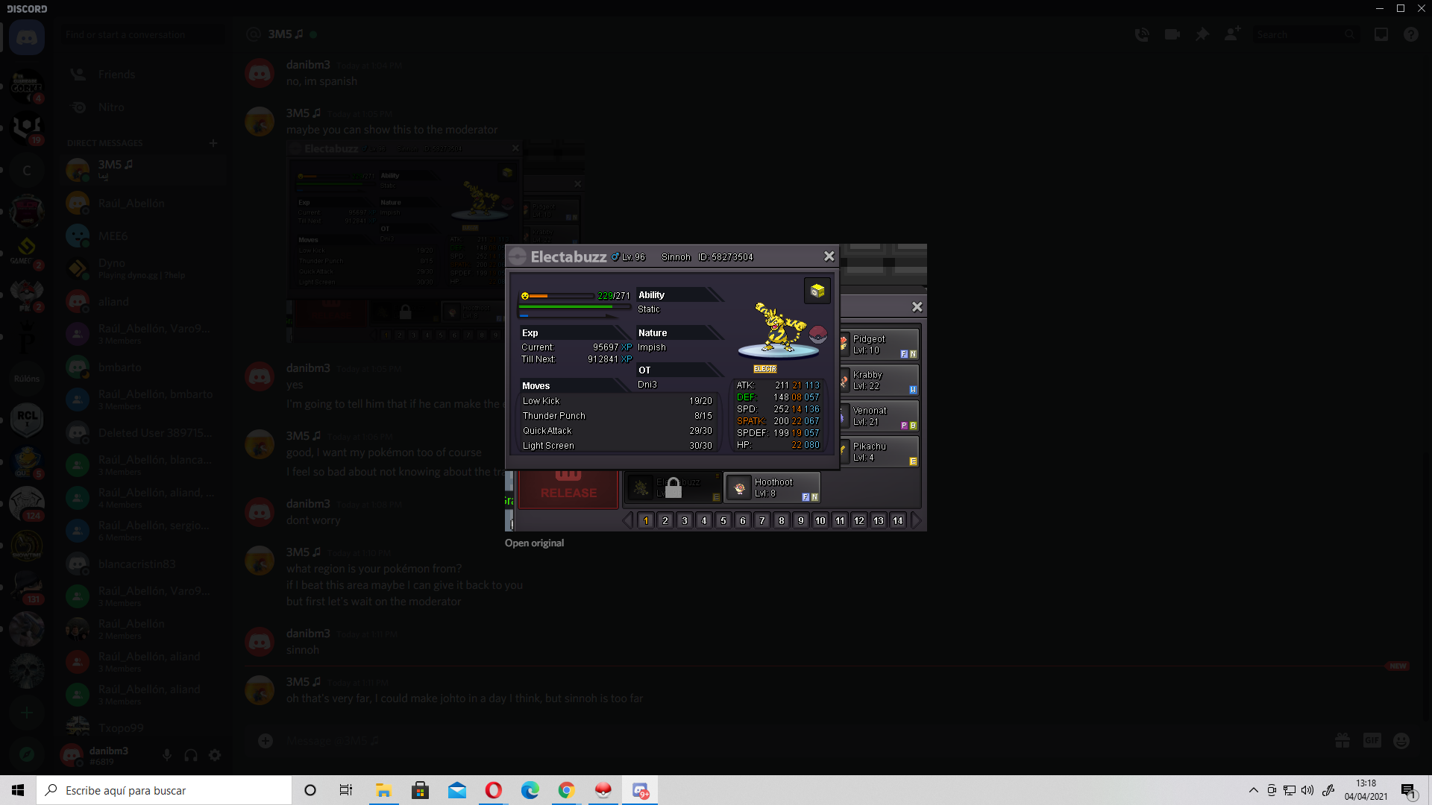Open the emoji picker
Screen dimensions: 1432x805
coord(1401,740)
